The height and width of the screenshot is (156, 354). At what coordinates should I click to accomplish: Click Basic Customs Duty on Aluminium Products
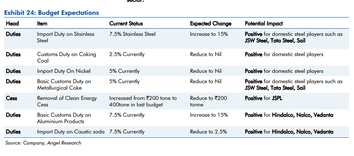pos(64,118)
